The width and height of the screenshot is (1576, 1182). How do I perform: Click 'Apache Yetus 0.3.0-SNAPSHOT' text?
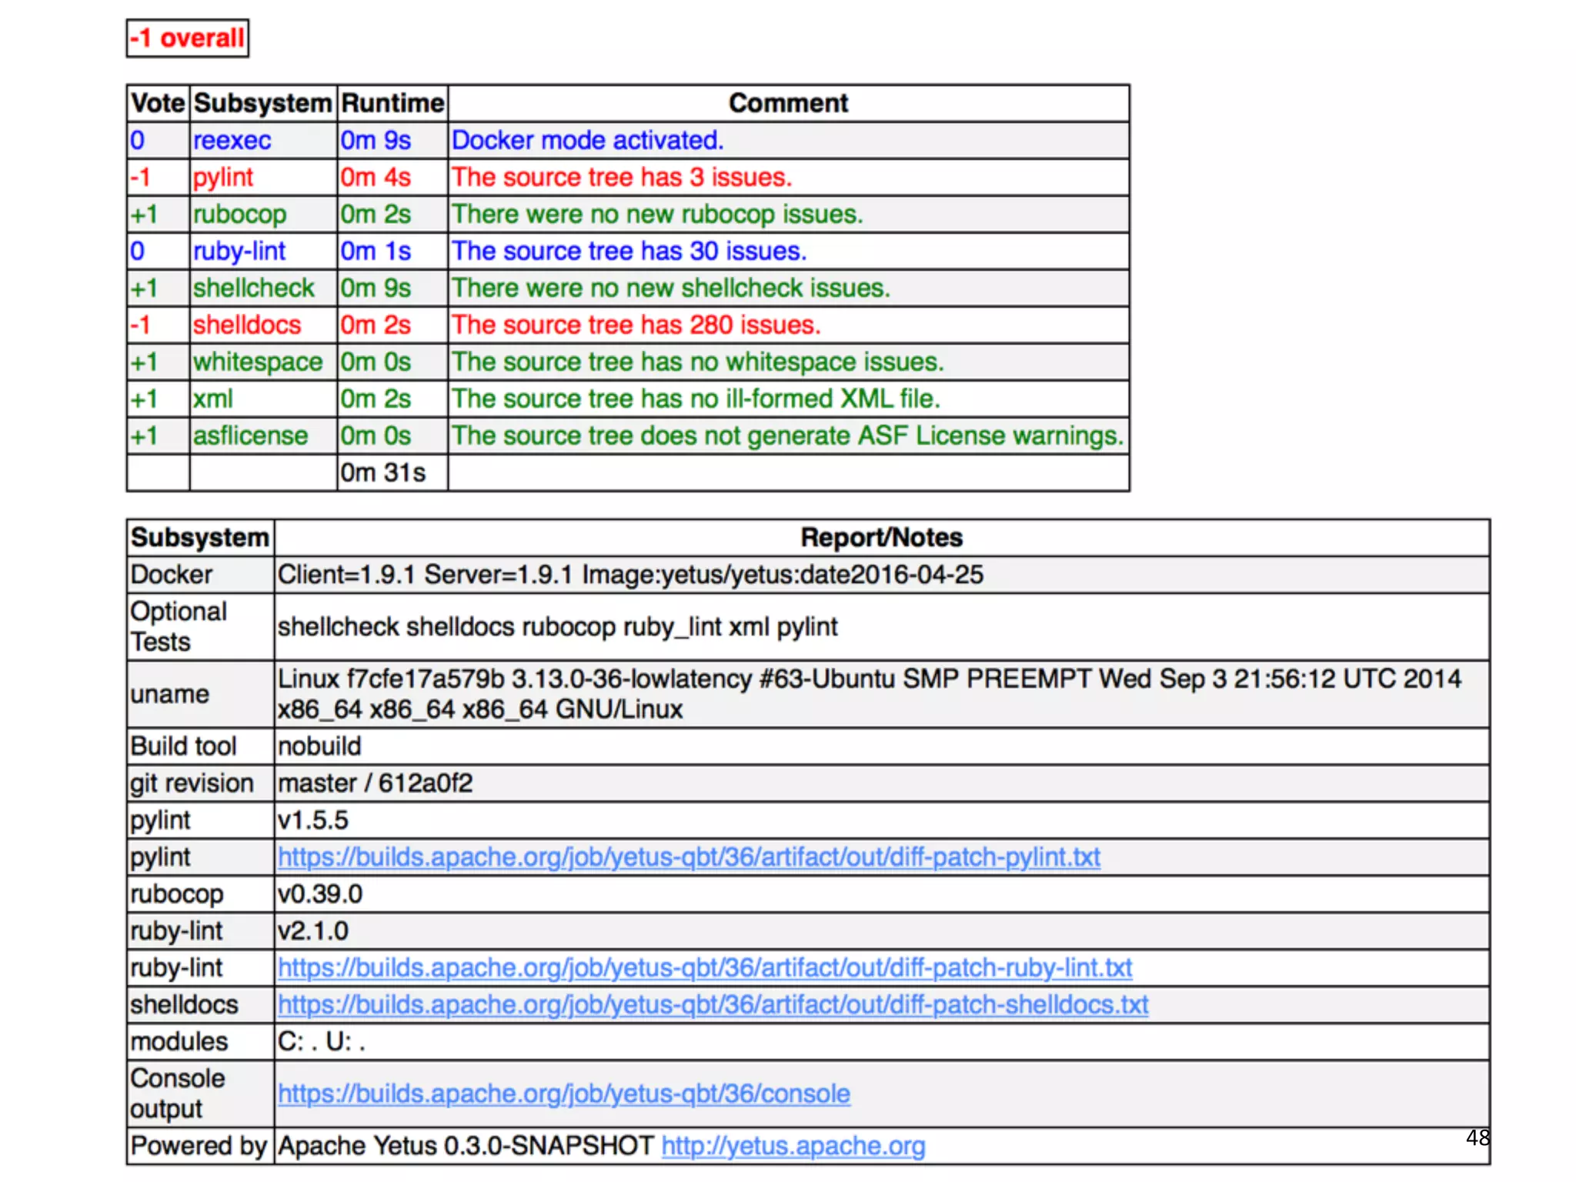[466, 1147]
